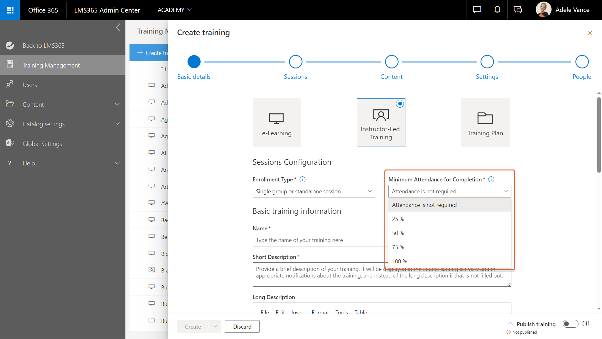Select the 75 % attendance option
The image size is (602, 339).
click(398, 247)
